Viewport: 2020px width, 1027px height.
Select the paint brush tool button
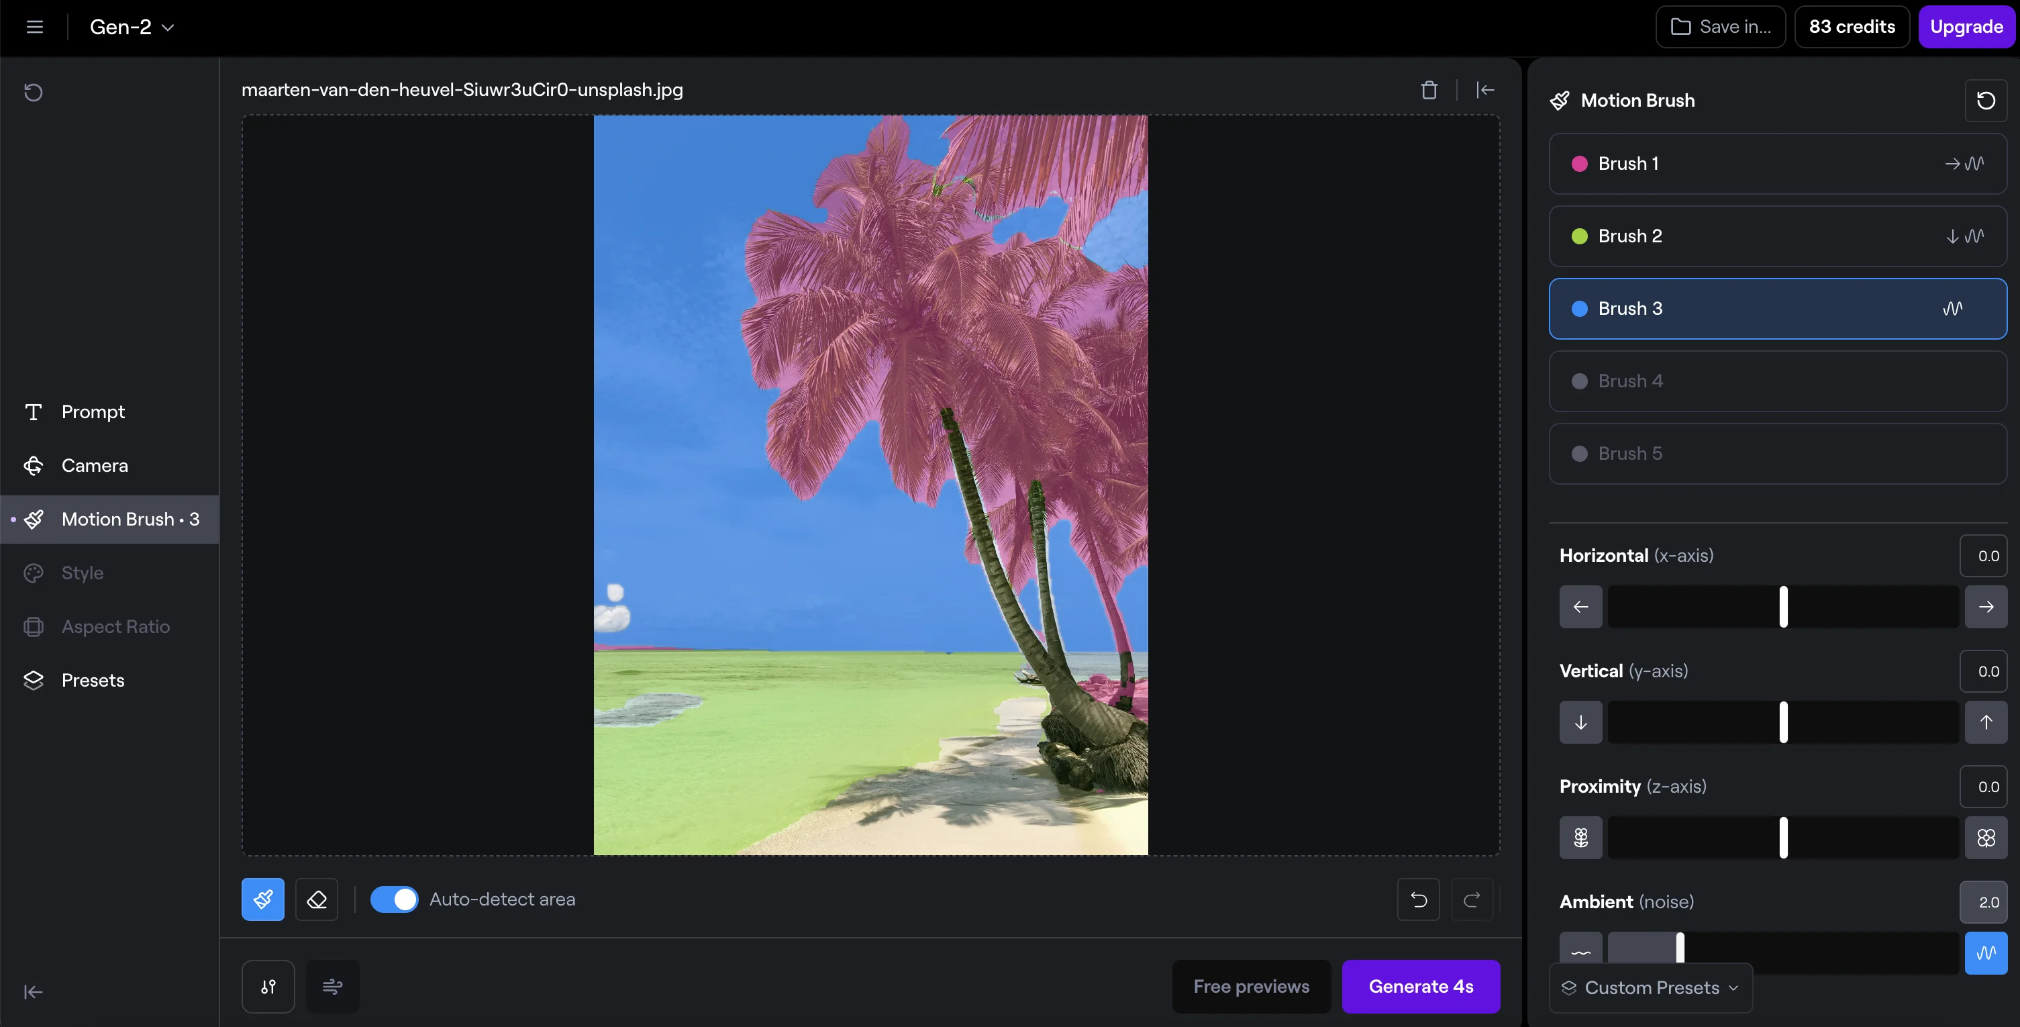(x=262, y=899)
